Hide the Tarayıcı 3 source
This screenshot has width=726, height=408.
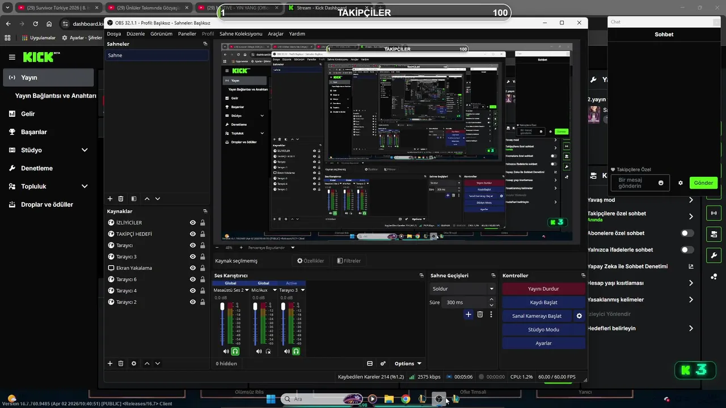pos(193,257)
